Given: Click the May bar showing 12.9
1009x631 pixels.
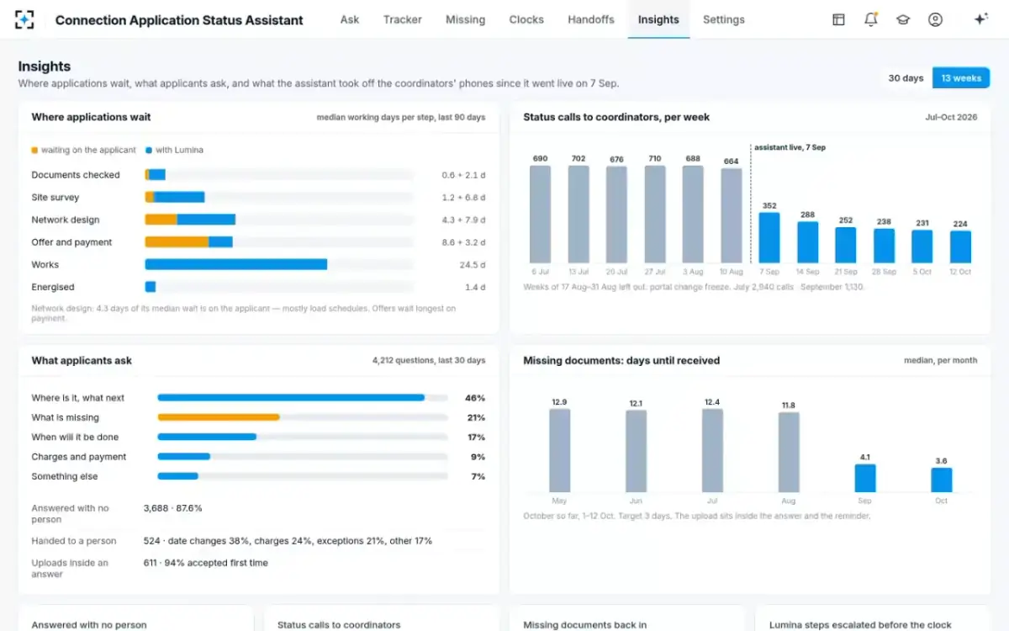Looking at the screenshot, I should 559,450.
